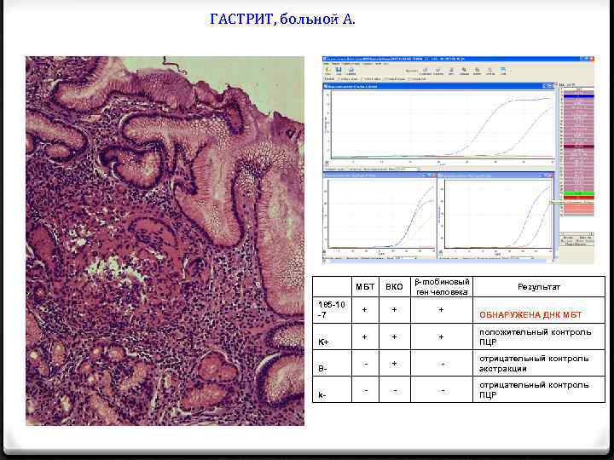Image resolution: width=614 pixels, height=460 pixels.
Task: Click the 'K+' row label cell
Action: point(332,337)
